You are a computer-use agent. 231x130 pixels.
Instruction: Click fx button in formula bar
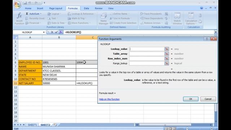[x=61, y=32]
